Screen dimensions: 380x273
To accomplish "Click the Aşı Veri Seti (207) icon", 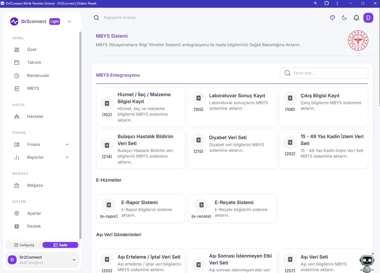I will pos(290,259).
